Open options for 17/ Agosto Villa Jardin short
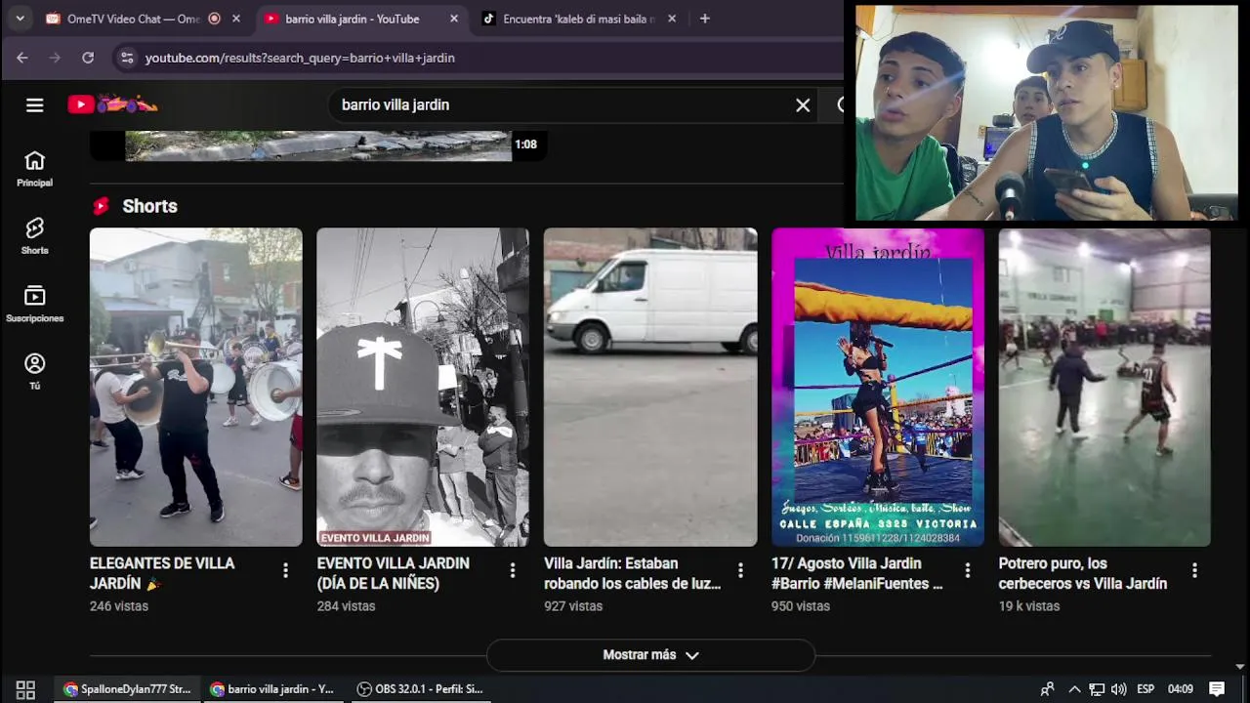This screenshot has height=703, width=1250. (968, 570)
